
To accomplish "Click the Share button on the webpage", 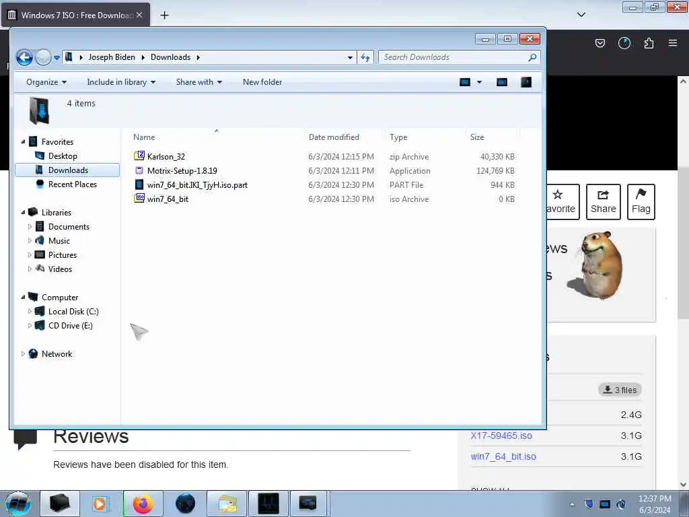I will point(604,202).
